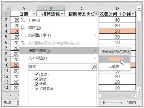
Task: Click the zoom slider handle
Action: (x=104, y=103)
